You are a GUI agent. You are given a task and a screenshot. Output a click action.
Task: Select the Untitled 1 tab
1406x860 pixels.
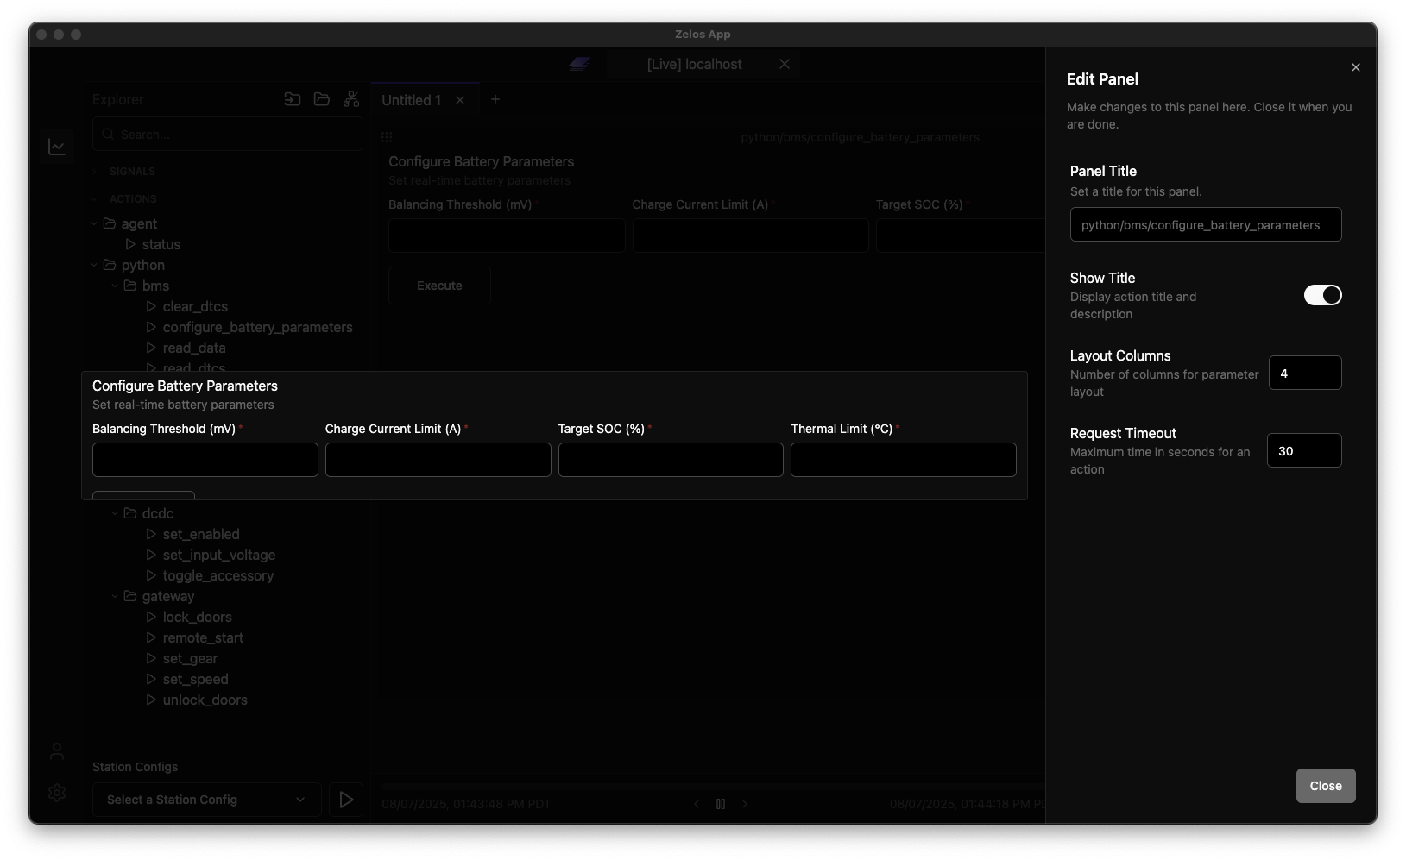point(411,100)
